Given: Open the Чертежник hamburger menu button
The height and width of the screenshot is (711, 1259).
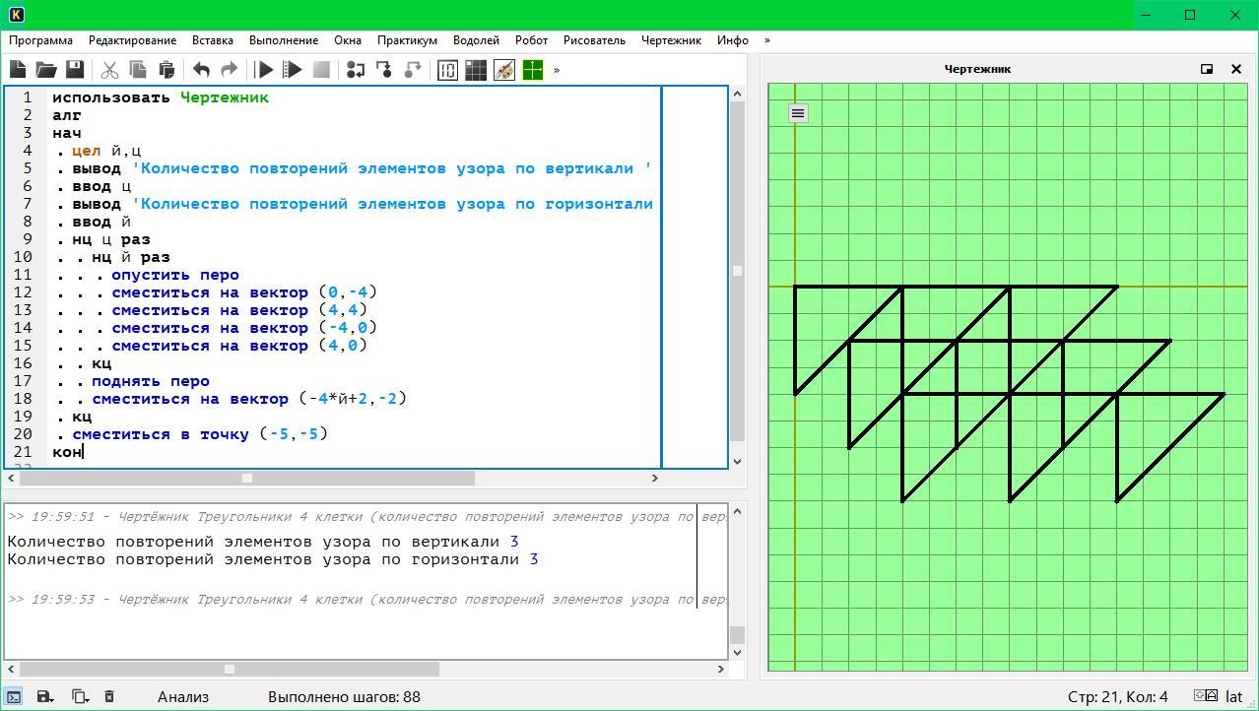Looking at the screenshot, I should point(798,113).
